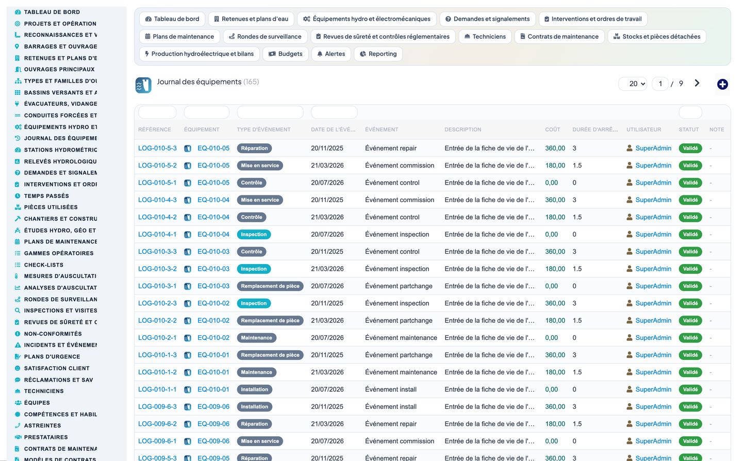This screenshot has height=461, width=745.
Task: Click the Incidents et événements warning icon
Action: (x=18, y=345)
